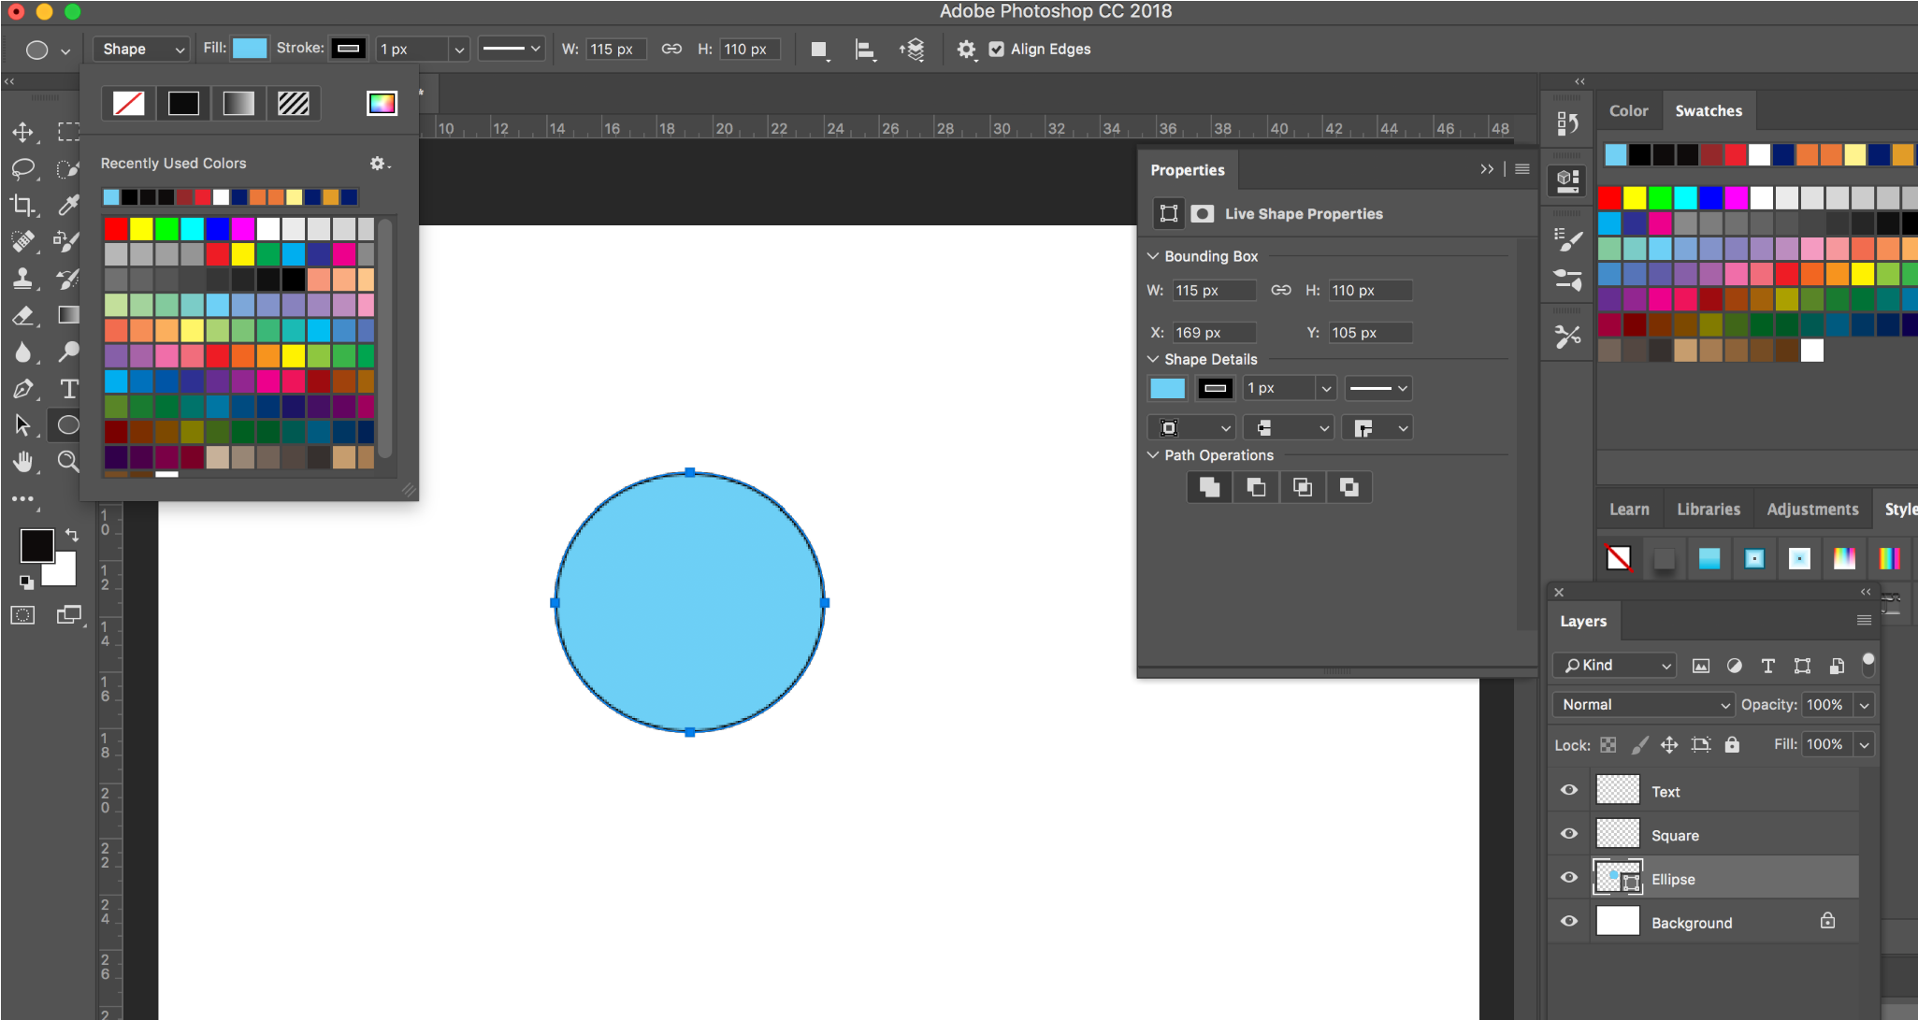Click the bounding box X position field
Viewport: 1918px width, 1020px height.
point(1214,333)
